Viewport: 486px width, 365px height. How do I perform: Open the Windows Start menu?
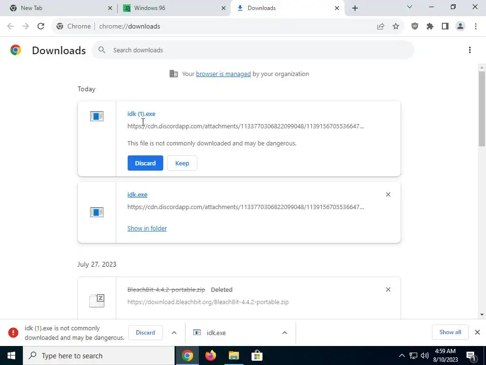[x=11, y=355]
